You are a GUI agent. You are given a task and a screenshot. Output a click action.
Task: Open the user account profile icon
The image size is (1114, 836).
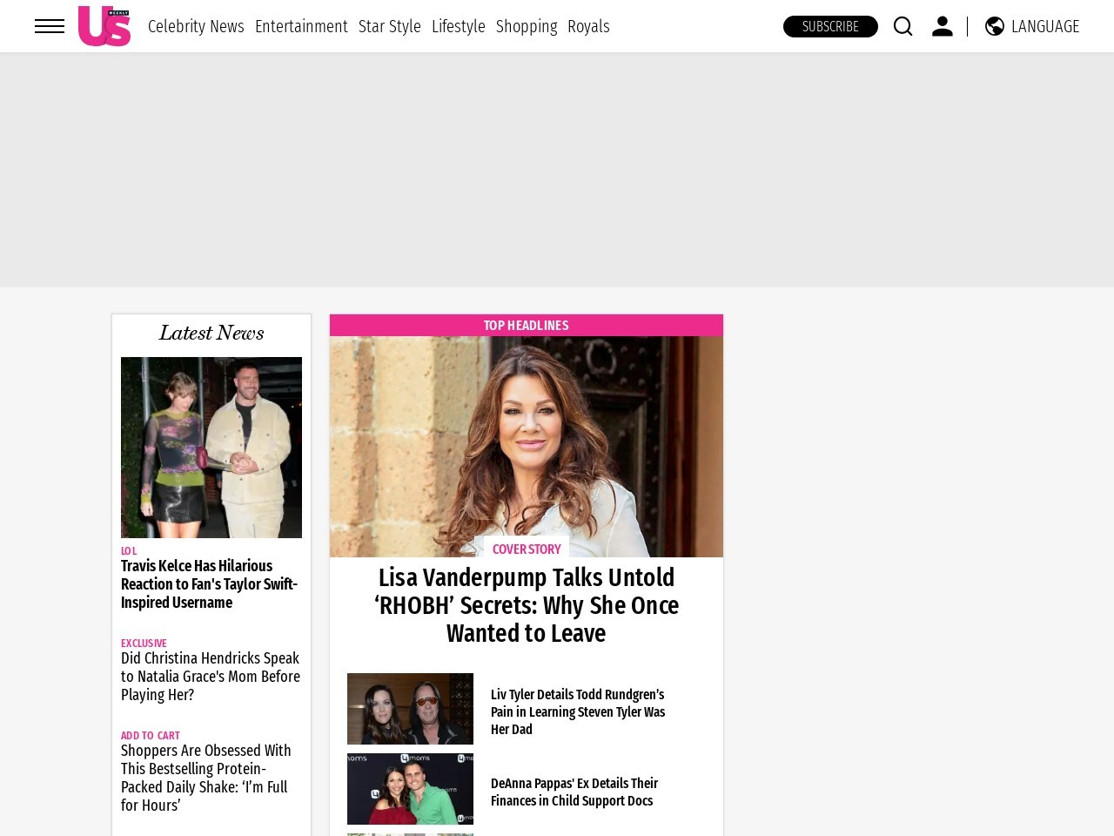(x=943, y=26)
